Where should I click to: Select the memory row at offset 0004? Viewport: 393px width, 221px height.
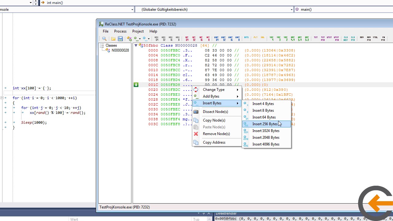(x=222, y=55)
